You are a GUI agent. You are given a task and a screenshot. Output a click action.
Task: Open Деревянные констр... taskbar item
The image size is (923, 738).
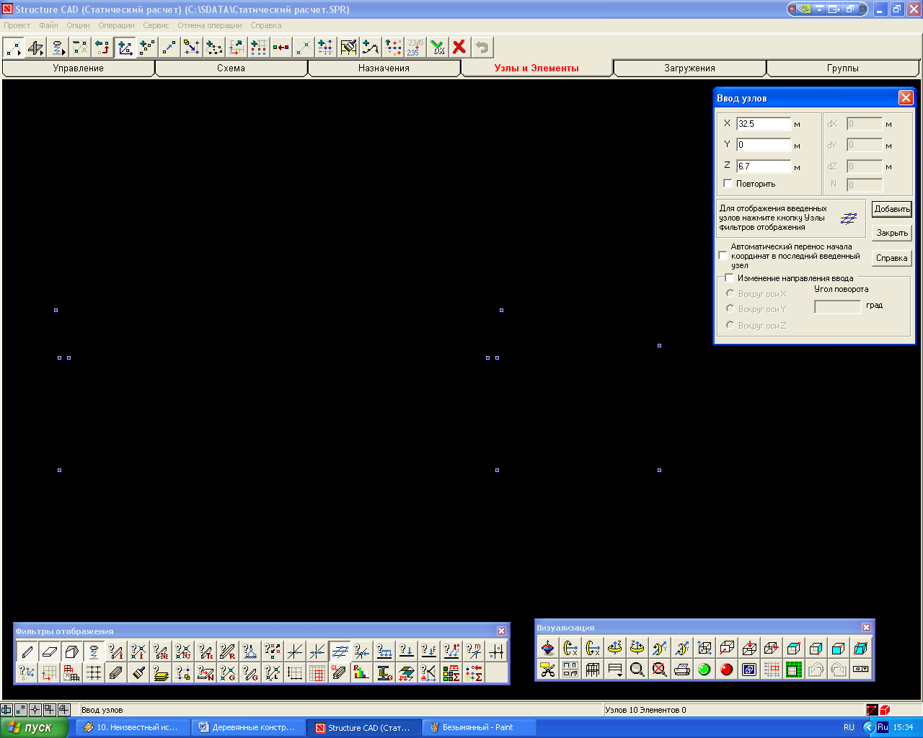click(249, 728)
